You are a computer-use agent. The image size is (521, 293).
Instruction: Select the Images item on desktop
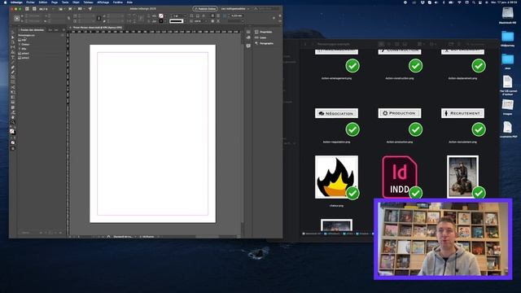507,107
